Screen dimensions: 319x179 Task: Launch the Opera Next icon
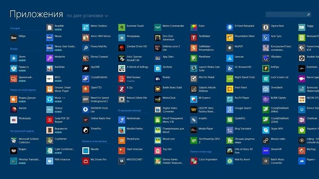[266, 27]
